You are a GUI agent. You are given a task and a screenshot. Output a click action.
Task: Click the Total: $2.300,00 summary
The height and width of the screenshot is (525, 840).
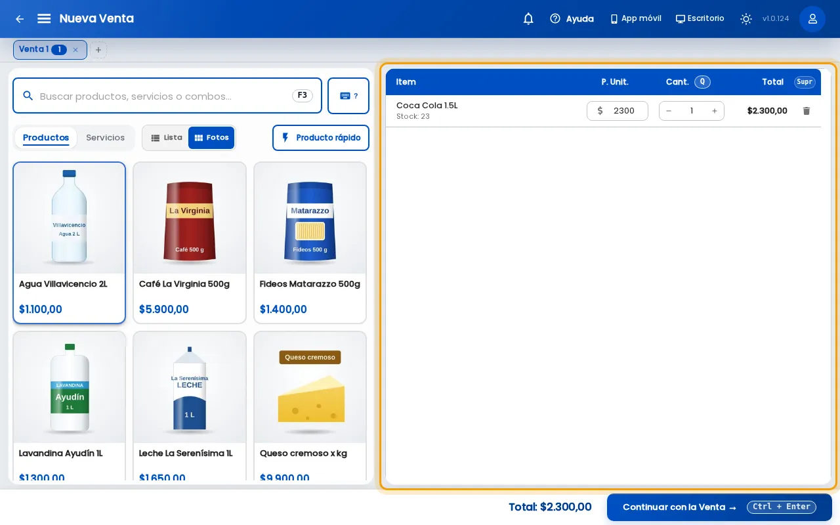click(x=550, y=507)
